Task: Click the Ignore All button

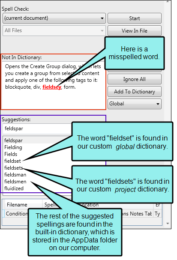Action: coord(135,79)
